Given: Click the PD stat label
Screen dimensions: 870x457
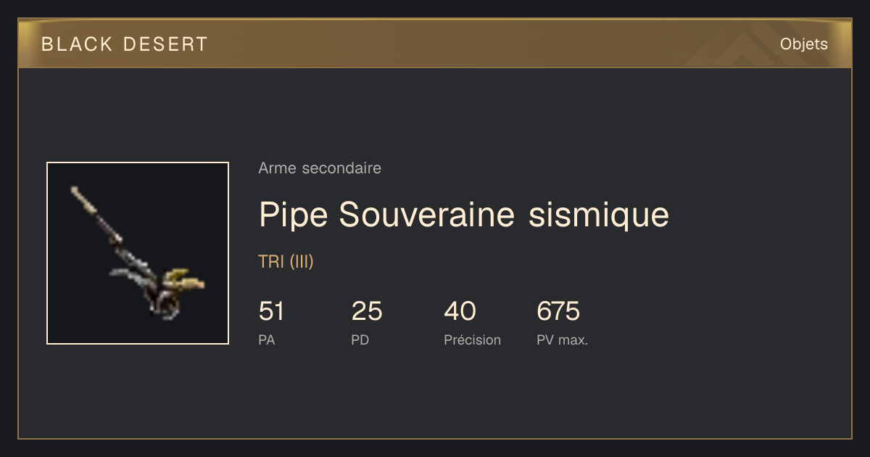Looking at the screenshot, I should pyautogui.click(x=360, y=339).
